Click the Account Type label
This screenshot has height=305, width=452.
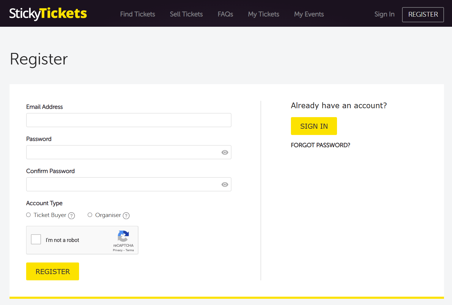(44, 203)
